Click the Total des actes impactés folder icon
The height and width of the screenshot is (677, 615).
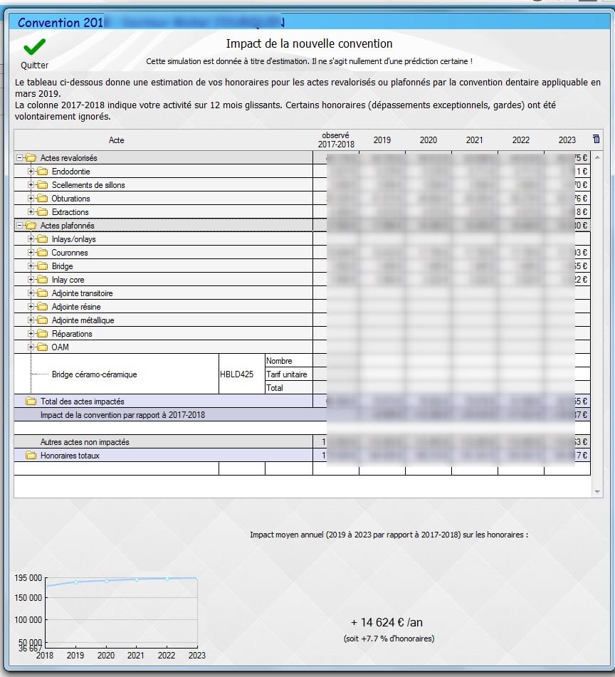click(x=31, y=401)
